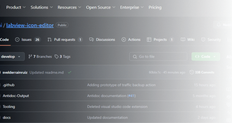
Task: Open the Antidoc-Output folder
Action: 16,96
